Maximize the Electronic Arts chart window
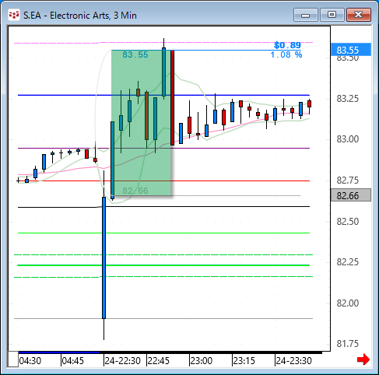Image resolution: width=379 pixels, height=375 pixels. point(332,15)
